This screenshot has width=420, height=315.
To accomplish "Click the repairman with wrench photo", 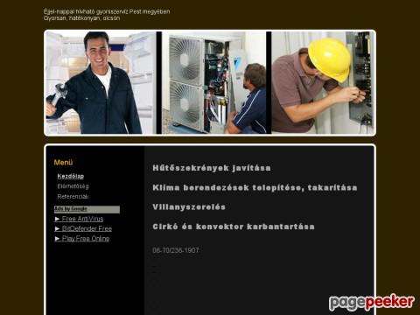I will pyautogui.click(x=101, y=83).
